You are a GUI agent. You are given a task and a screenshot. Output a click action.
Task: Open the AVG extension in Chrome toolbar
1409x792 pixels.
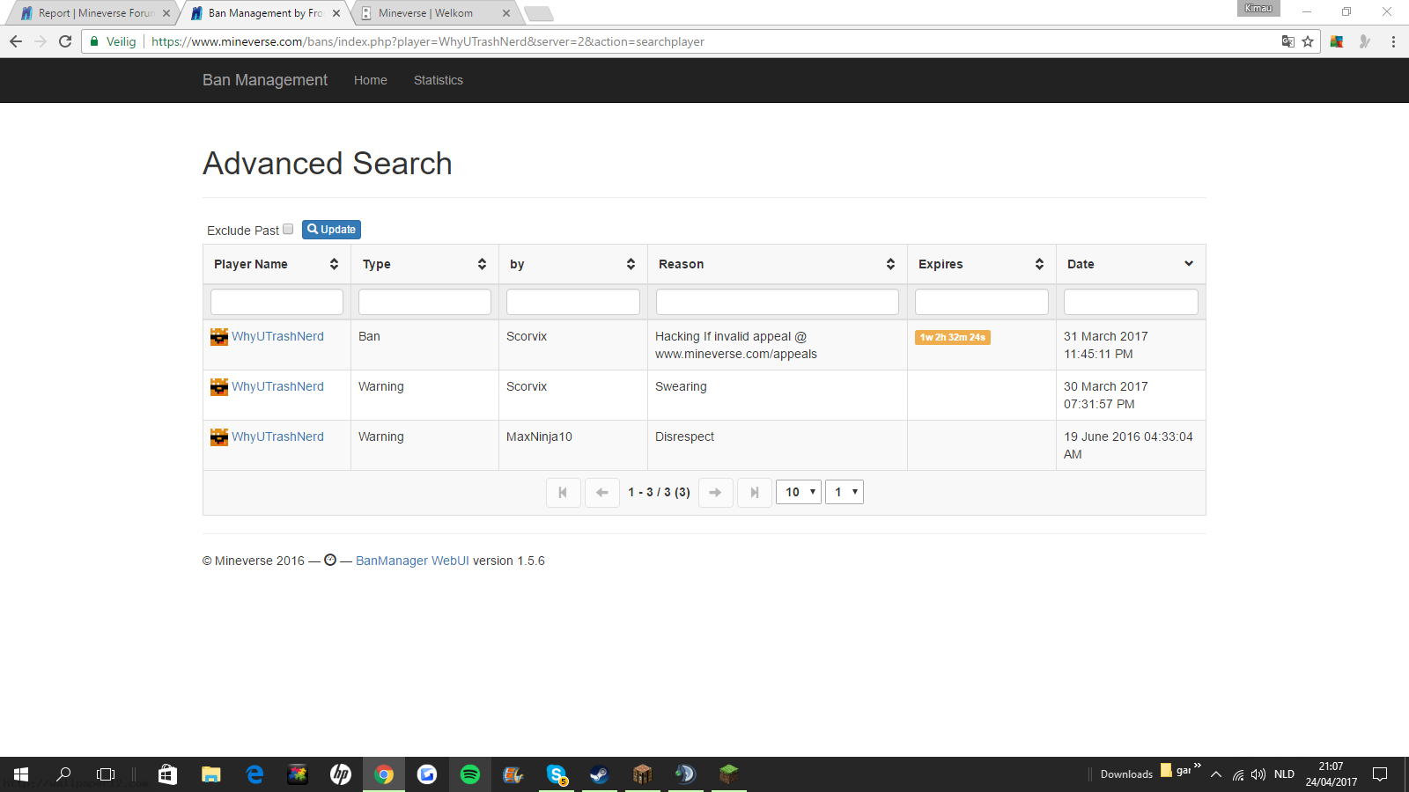pos(1337,41)
